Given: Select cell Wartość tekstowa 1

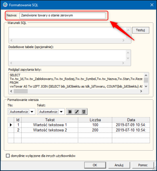Looking at the screenshot, I should point(50,125).
